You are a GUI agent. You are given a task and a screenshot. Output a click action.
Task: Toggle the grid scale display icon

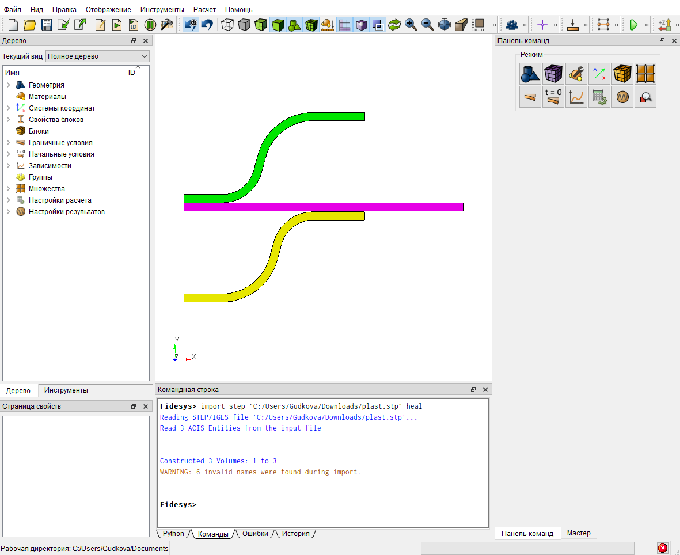coord(344,25)
